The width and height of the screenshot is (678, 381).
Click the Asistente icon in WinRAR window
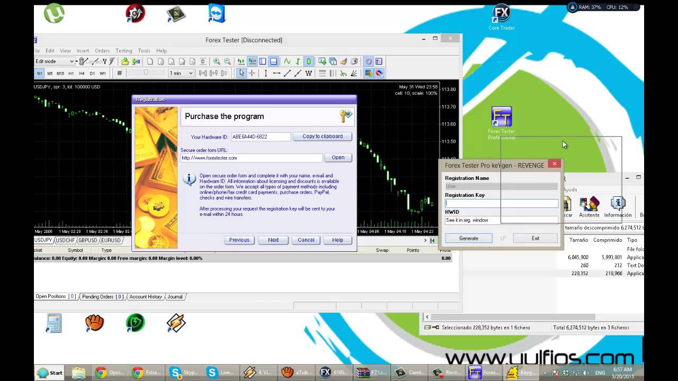pos(589,207)
